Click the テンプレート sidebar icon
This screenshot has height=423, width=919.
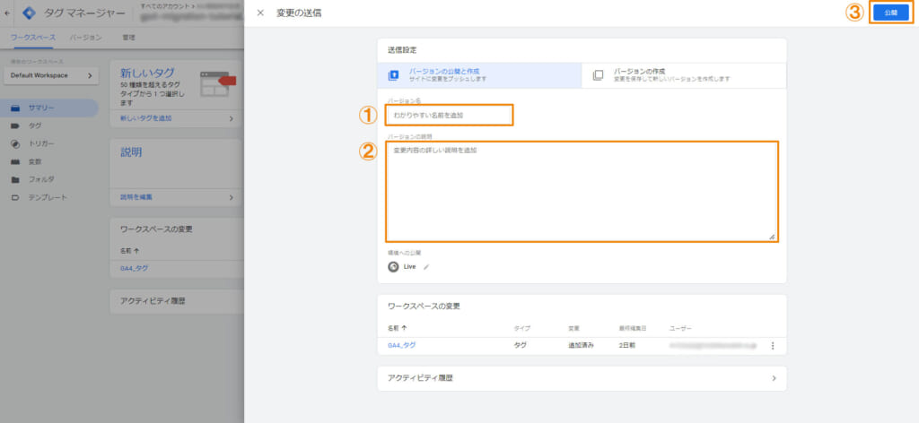(x=16, y=197)
